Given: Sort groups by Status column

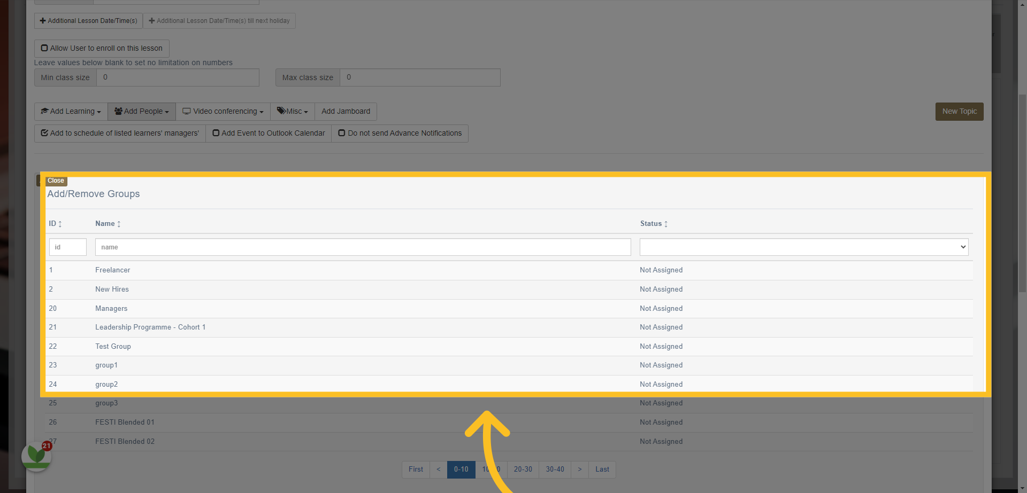Looking at the screenshot, I should coord(654,224).
